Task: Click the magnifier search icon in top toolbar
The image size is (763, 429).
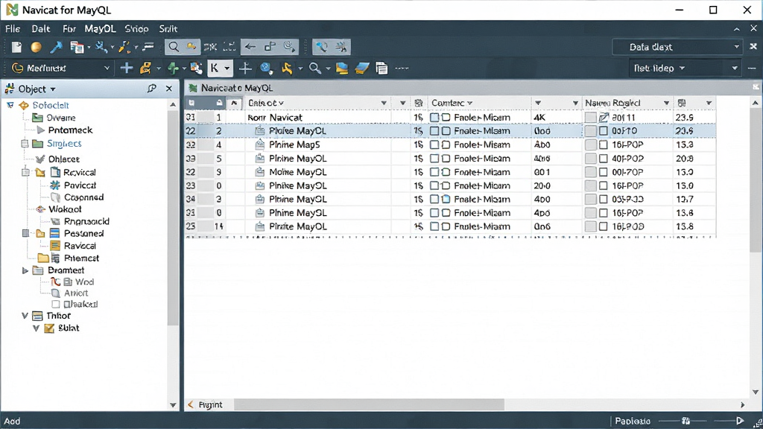Action: click(x=173, y=47)
